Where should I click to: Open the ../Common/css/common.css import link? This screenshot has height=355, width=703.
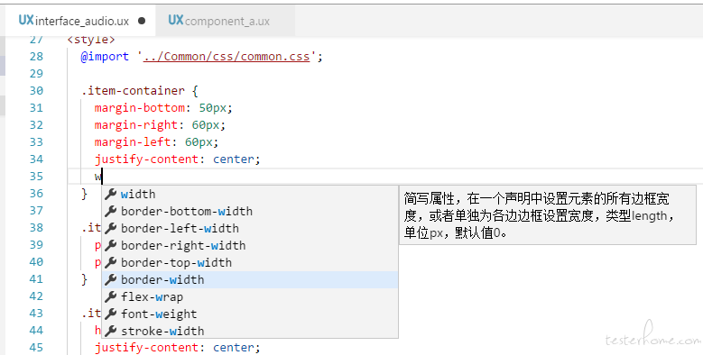[227, 57]
